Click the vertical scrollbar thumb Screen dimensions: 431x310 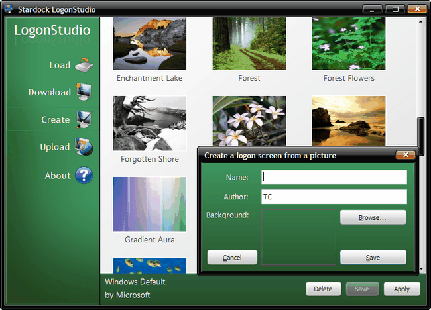click(420, 136)
